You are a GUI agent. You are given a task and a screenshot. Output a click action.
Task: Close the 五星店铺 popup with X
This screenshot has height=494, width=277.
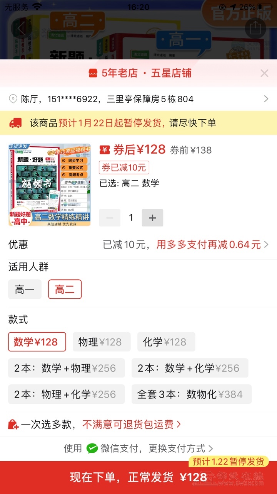[264, 73]
